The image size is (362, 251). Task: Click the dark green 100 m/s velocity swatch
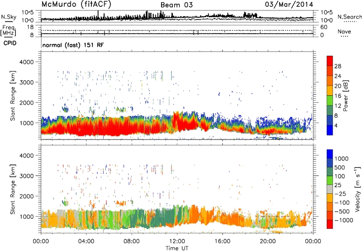[x=330, y=172]
